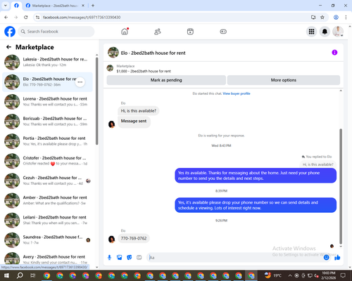Open the Windows Start menu

[x=6, y=275]
